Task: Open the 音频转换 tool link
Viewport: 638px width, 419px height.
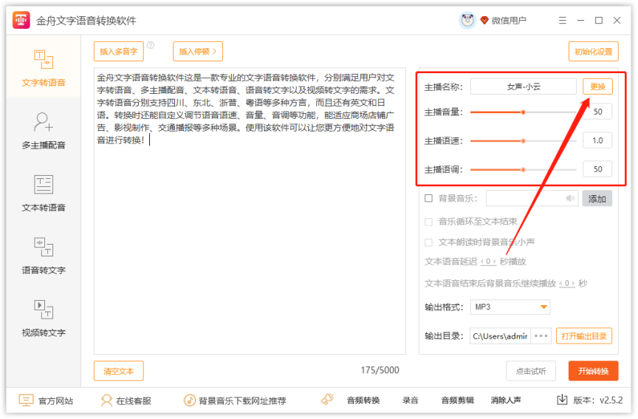Action: [x=363, y=401]
